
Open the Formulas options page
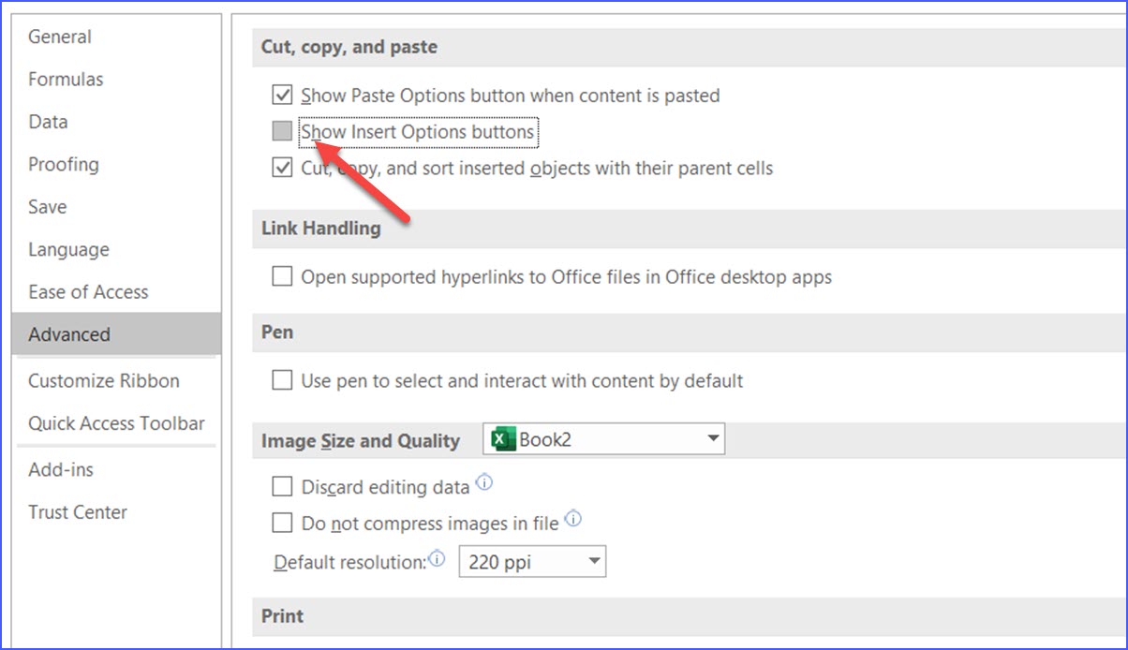(66, 79)
